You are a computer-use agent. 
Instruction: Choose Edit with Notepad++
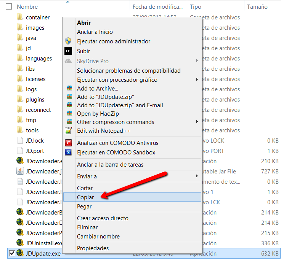[x=104, y=131]
